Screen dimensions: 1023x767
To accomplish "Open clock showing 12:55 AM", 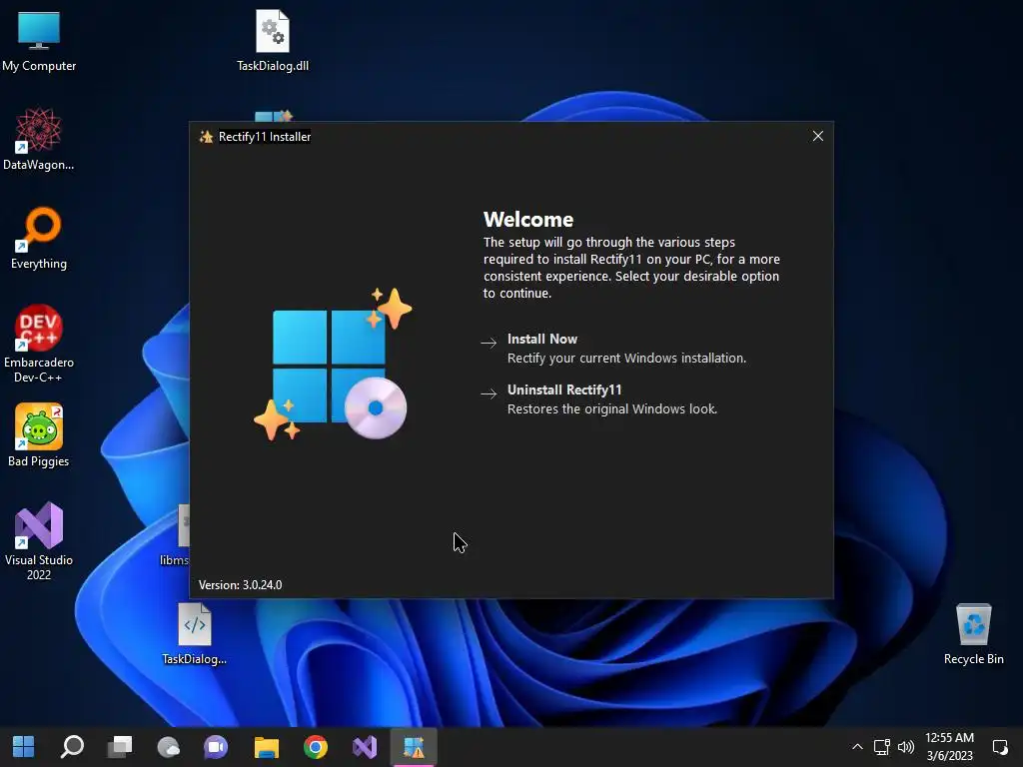I will [949, 747].
